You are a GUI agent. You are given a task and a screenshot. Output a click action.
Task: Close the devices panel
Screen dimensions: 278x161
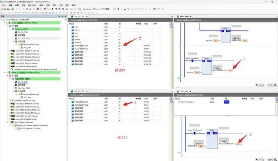(x=65, y=17)
